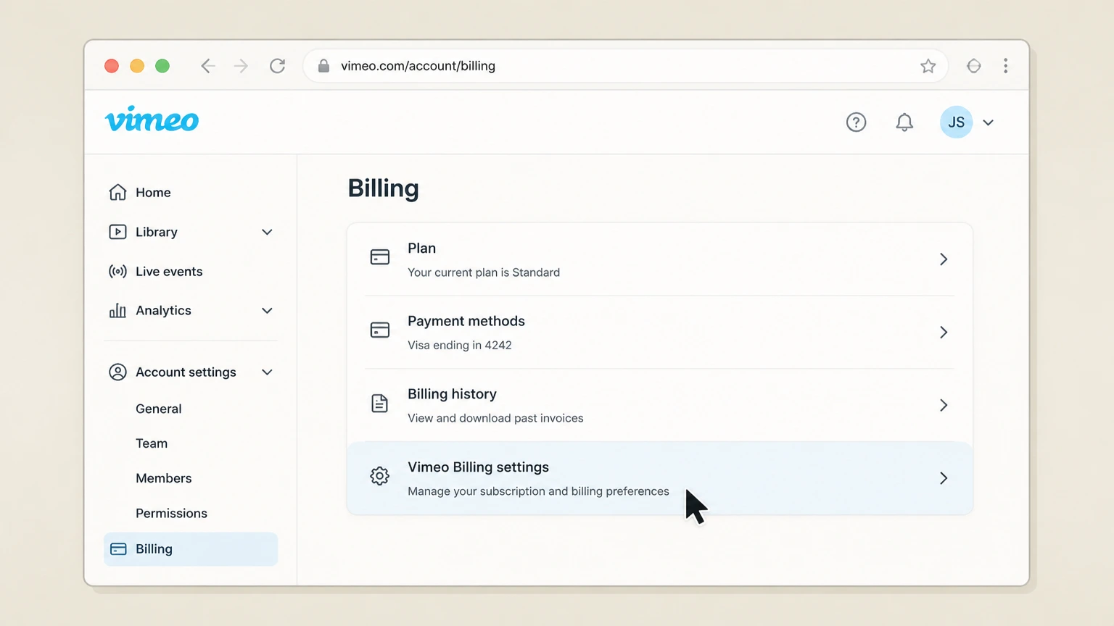Open Vimeo Billing settings
1114x626 pixels.
(659, 478)
